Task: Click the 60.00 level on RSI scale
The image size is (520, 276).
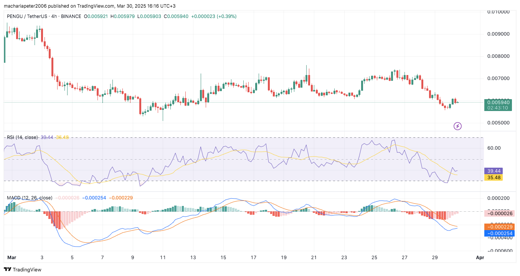Action: point(494,148)
